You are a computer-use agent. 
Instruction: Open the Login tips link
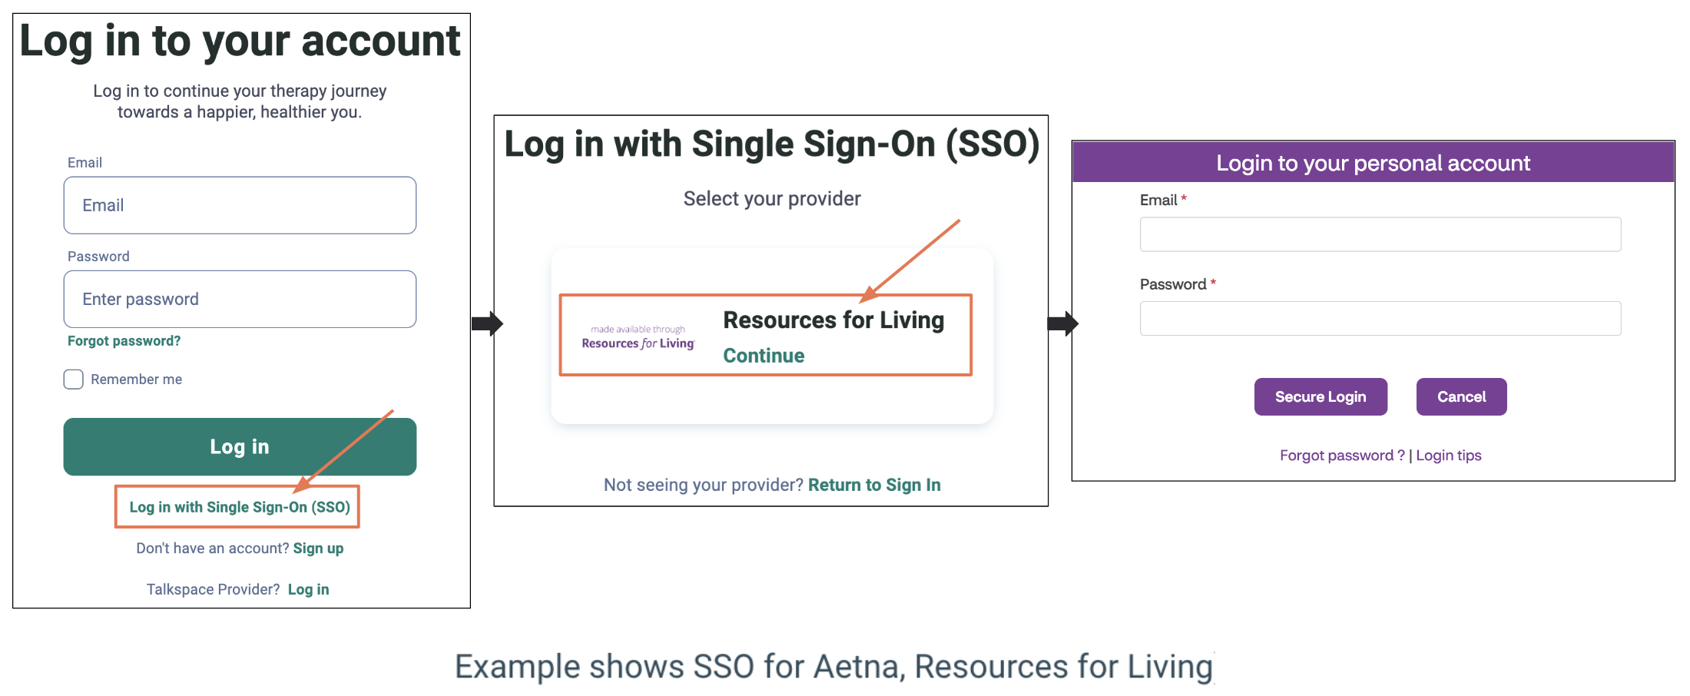click(1448, 456)
